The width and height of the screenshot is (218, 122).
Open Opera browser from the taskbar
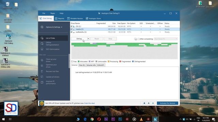pyautogui.click(x=99, y=119)
